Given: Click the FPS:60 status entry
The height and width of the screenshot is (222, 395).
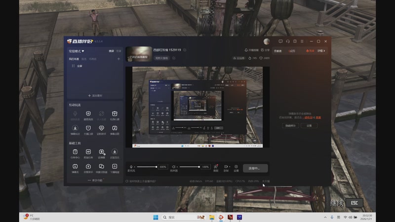Looking at the screenshot, I should (209, 181).
